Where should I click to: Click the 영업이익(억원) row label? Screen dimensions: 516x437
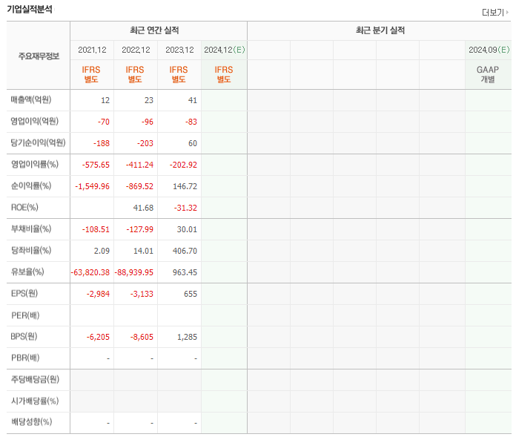coord(35,121)
